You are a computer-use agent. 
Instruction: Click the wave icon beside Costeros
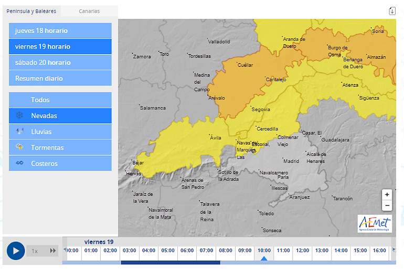pos(19,163)
